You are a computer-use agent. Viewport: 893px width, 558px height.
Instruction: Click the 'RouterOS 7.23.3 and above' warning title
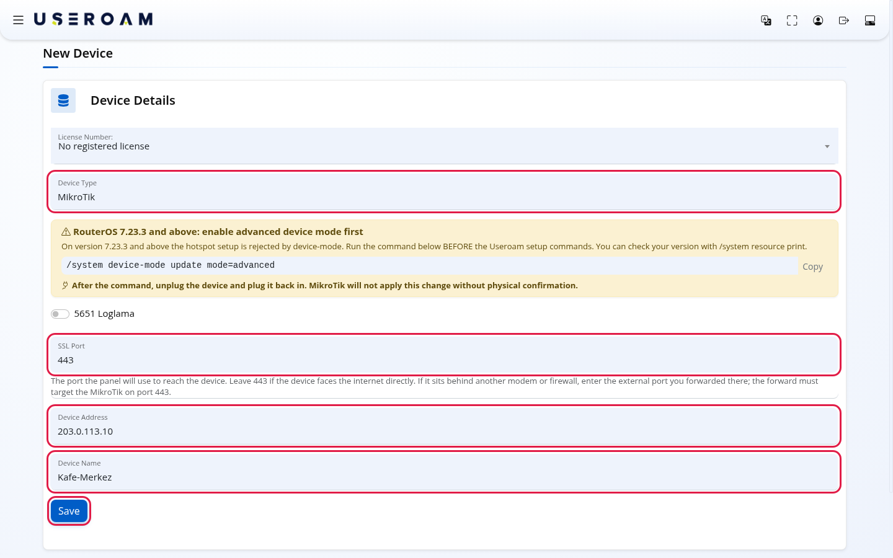(x=218, y=232)
